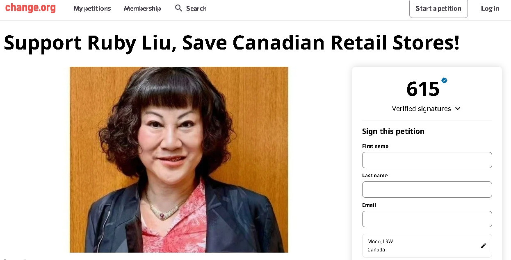
Task: Click the Search text in header
Action: click(x=196, y=8)
